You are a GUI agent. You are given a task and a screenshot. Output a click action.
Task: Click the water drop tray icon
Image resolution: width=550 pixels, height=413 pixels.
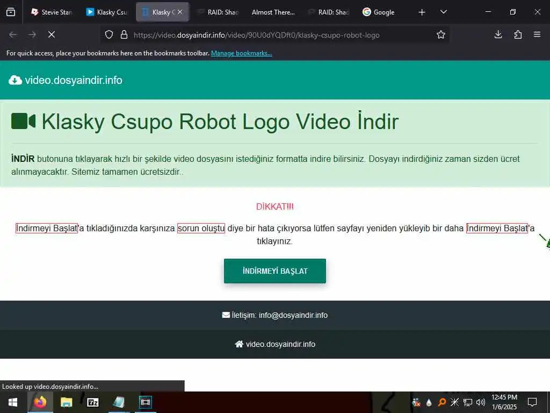coord(429,402)
